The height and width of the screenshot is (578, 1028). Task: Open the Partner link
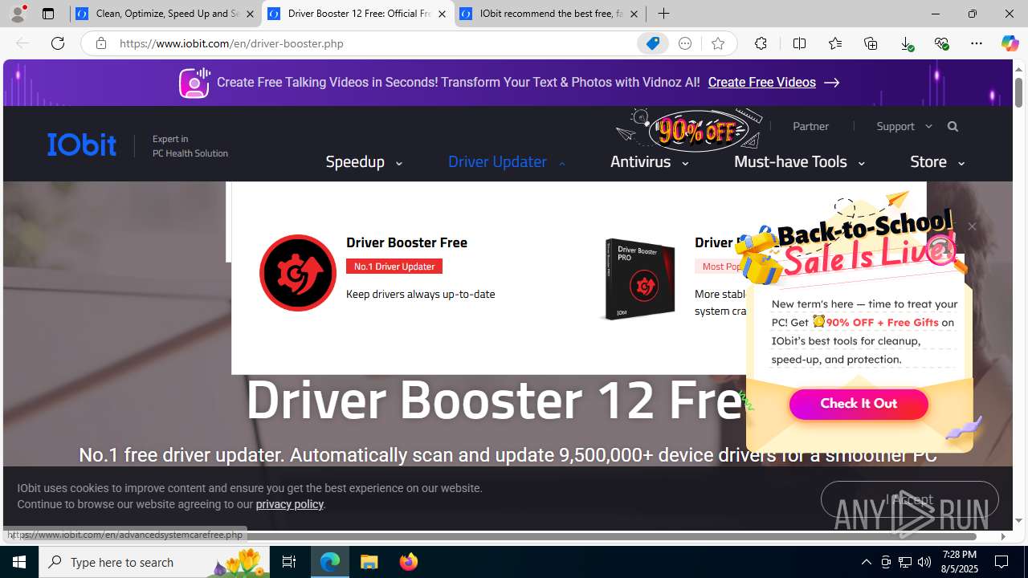tap(810, 126)
